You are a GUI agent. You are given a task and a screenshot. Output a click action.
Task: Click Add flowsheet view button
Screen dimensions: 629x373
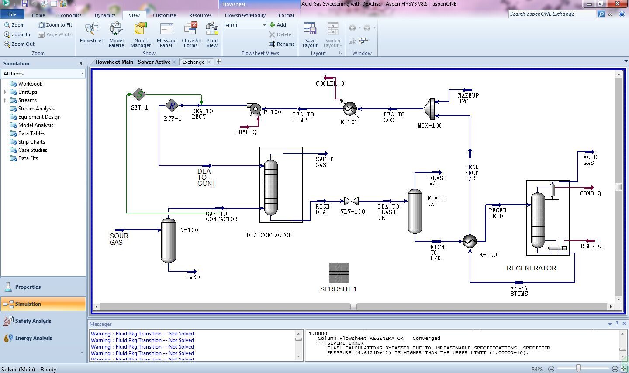coord(278,25)
